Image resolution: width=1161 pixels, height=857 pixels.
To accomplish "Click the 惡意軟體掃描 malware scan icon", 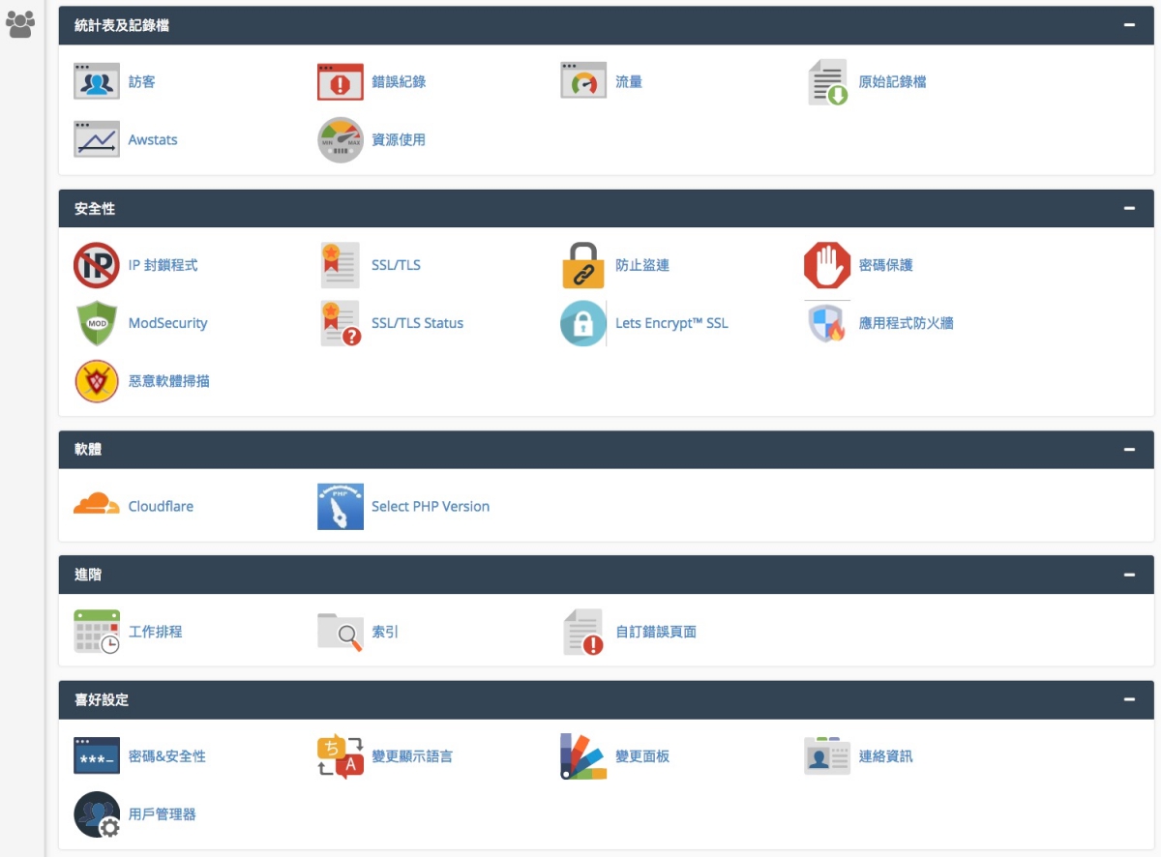I will [x=97, y=381].
